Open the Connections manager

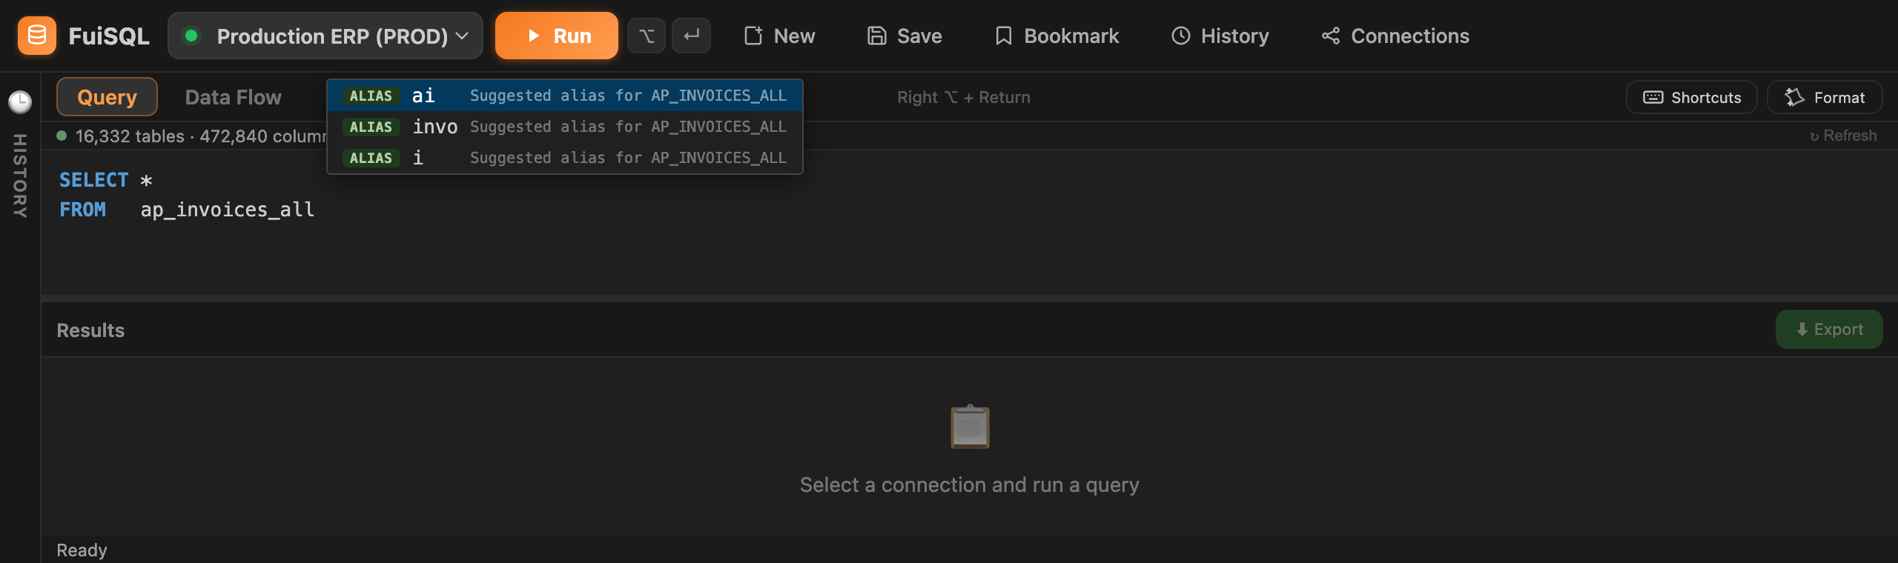click(x=1395, y=36)
